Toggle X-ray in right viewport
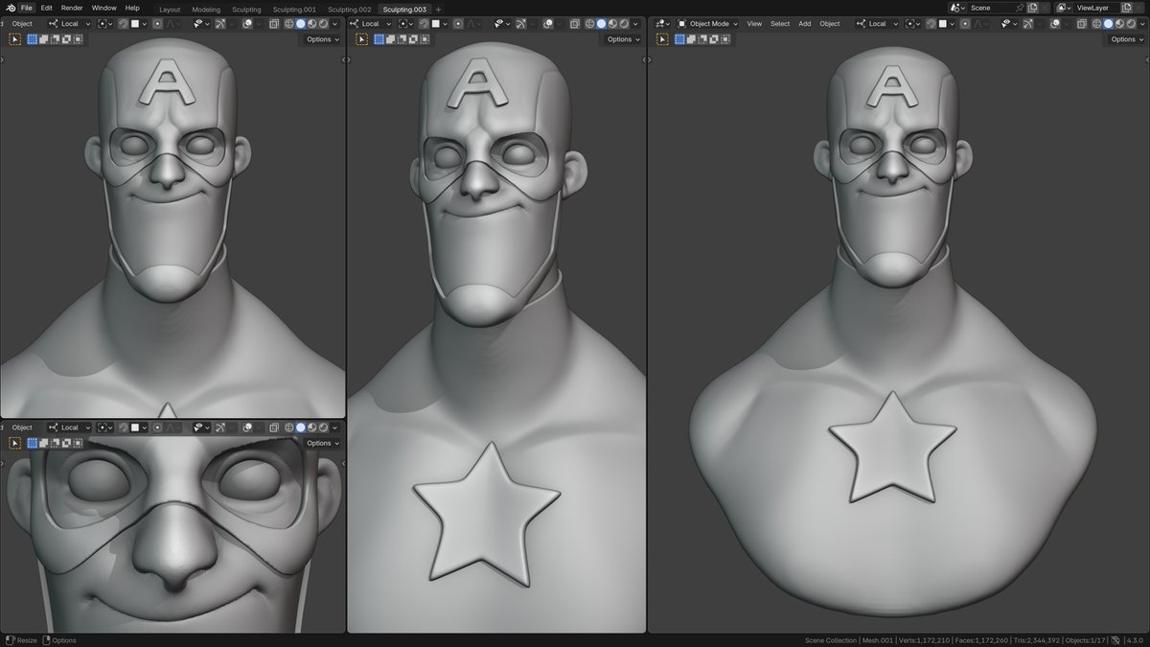The height and width of the screenshot is (647, 1150). click(1081, 24)
